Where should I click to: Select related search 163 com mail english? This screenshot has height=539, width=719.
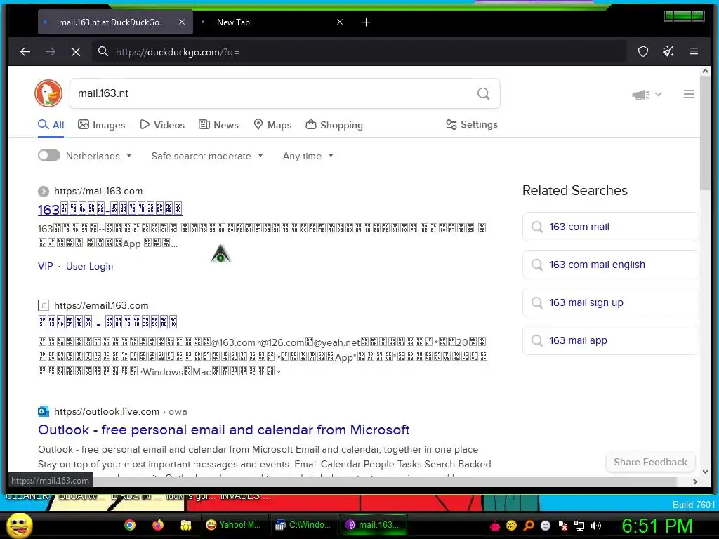click(x=610, y=265)
